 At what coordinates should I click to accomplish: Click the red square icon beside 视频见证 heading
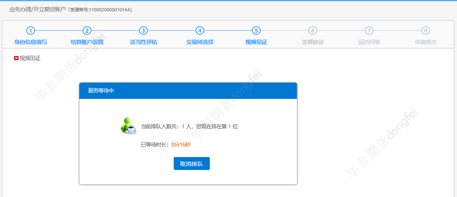pyautogui.click(x=16, y=58)
